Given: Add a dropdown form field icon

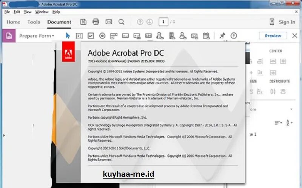Looking at the screenshot, I should point(125,36).
